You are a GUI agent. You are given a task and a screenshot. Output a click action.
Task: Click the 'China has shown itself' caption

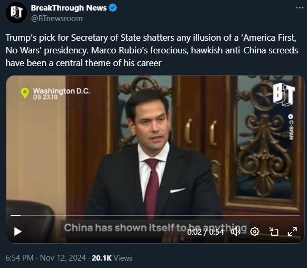pos(155,228)
